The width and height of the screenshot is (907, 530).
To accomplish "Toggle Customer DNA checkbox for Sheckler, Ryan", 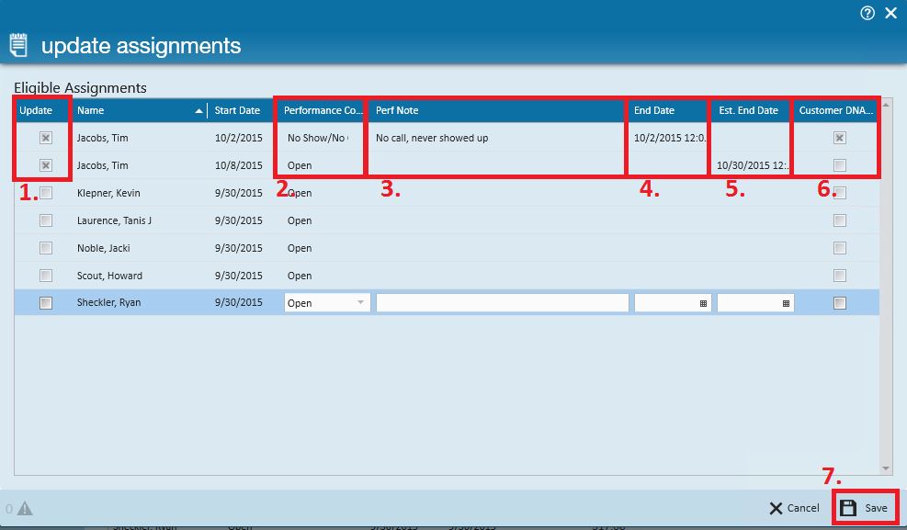I will coord(840,303).
